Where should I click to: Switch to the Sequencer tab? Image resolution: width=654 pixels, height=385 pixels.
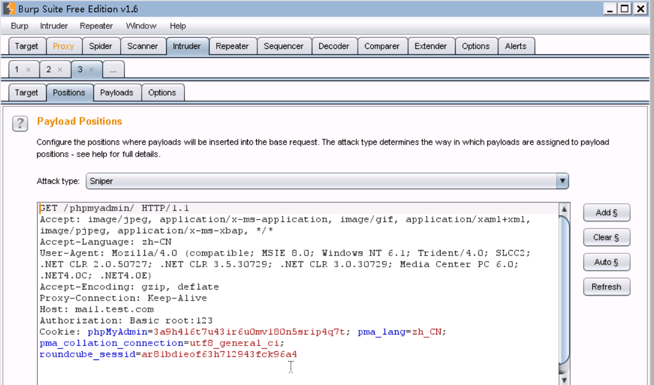point(283,46)
